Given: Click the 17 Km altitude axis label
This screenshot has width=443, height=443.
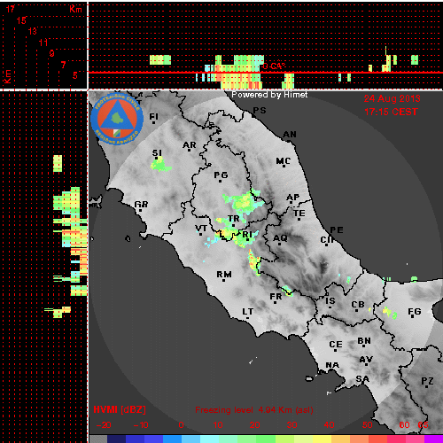Looking at the screenshot, I should coord(11,9).
